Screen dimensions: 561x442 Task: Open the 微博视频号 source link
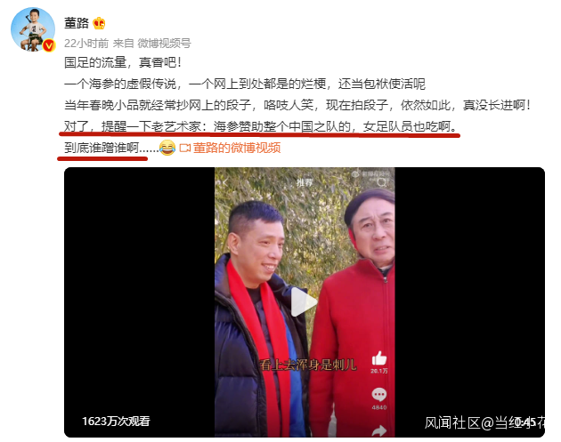click(164, 44)
